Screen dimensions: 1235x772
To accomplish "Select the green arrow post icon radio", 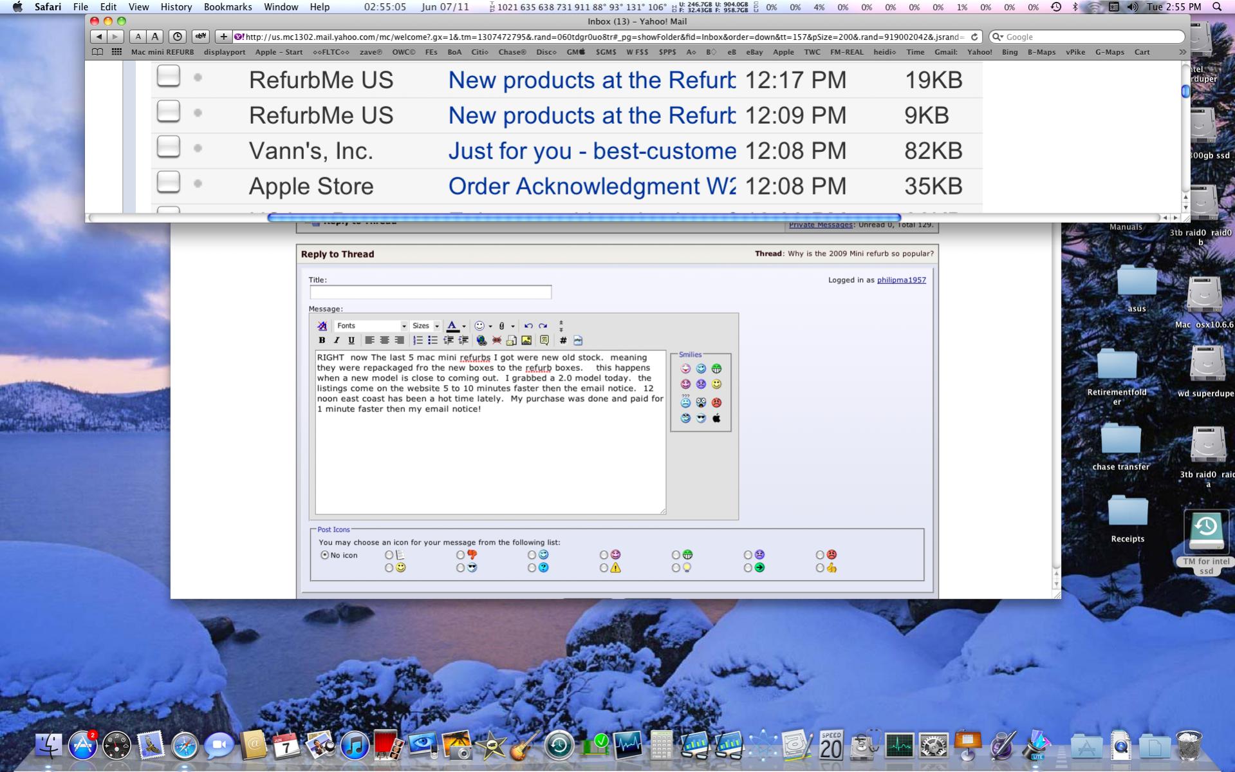I will coord(748,568).
